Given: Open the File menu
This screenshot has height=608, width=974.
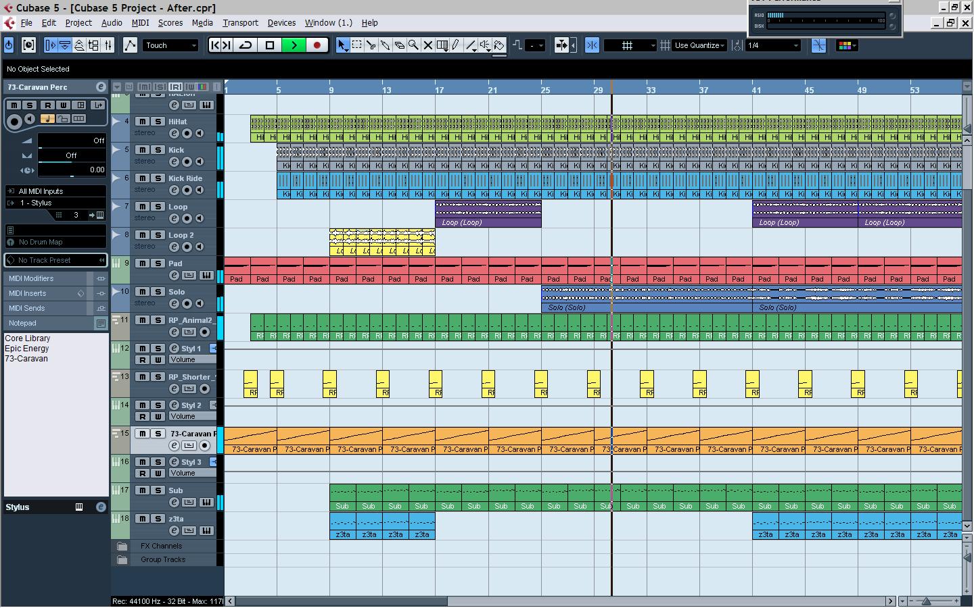Looking at the screenshot, I should (26, 22).
